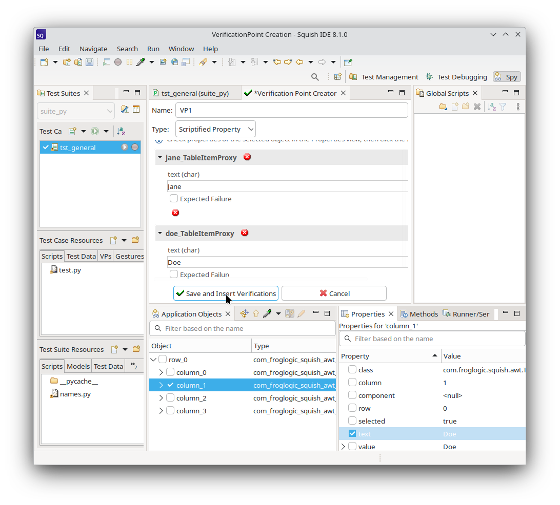560x505 pixels.
Task: Click the save icon in the main toolbar
Action: tap(89, 62)
